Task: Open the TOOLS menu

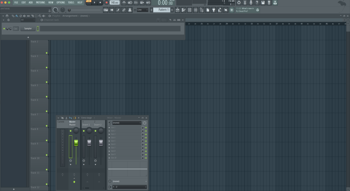Action: pos(71,2)
